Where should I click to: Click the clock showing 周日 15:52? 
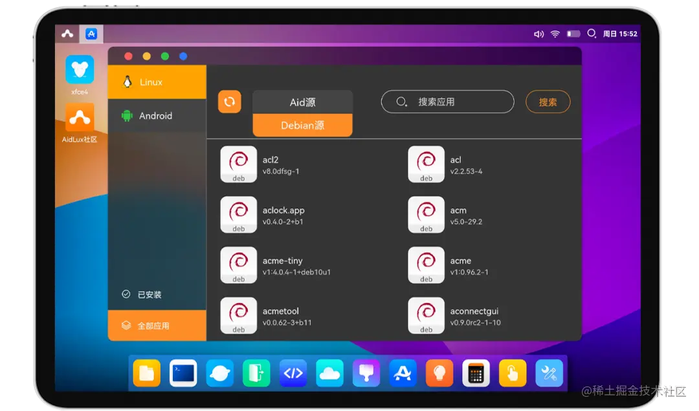(620, 34)
